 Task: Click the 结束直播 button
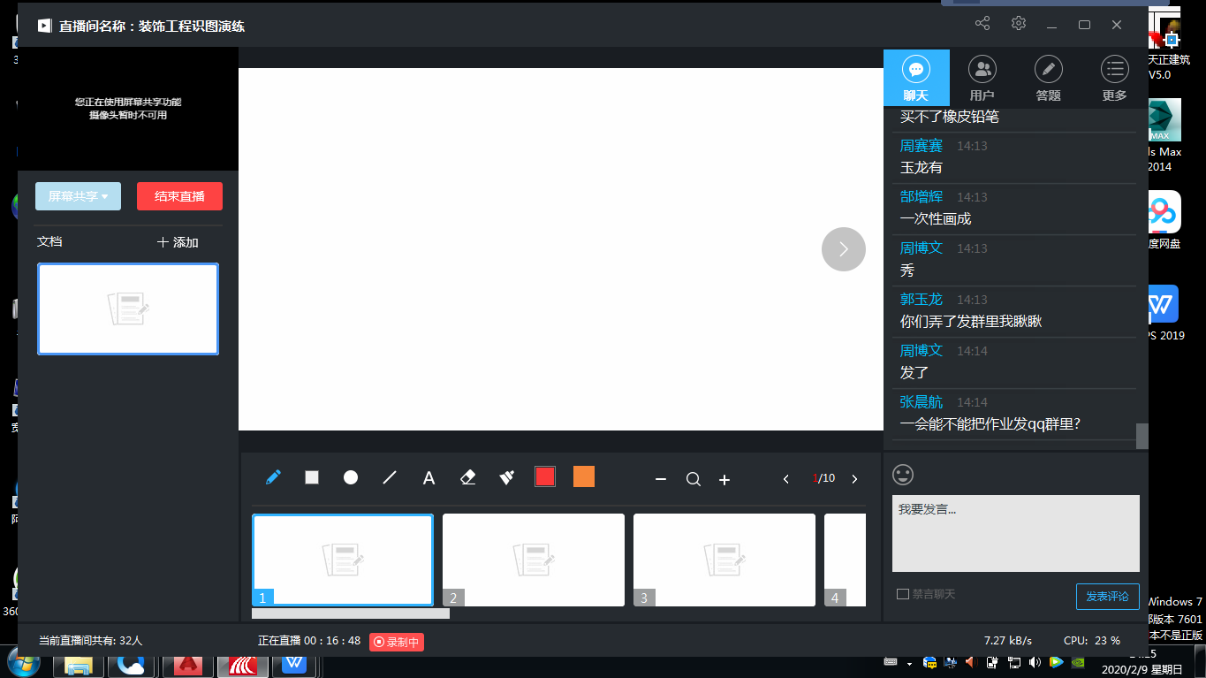(179, 196)
